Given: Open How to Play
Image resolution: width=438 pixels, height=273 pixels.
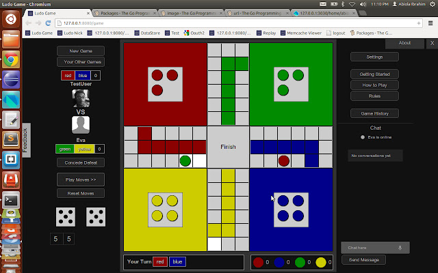Looking at the screenshot, I should point(374,85).
